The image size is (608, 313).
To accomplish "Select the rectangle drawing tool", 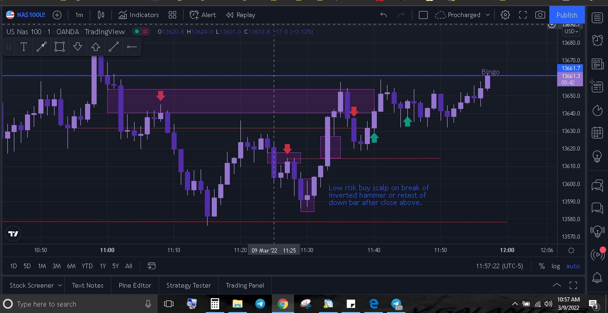I will (60, 47).
